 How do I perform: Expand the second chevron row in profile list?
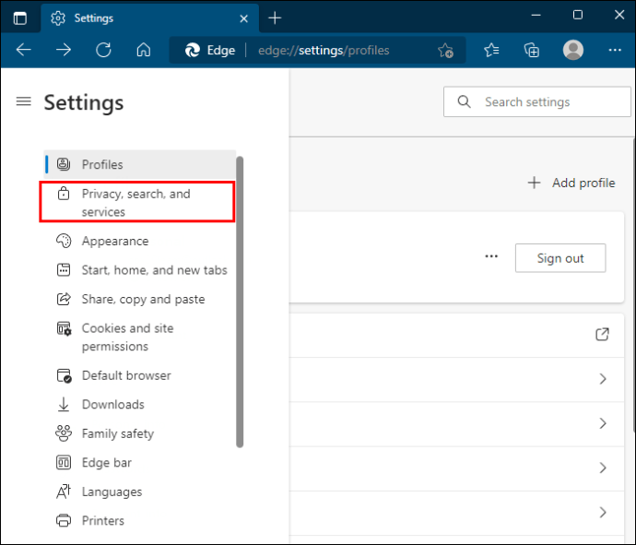(603, 423)
